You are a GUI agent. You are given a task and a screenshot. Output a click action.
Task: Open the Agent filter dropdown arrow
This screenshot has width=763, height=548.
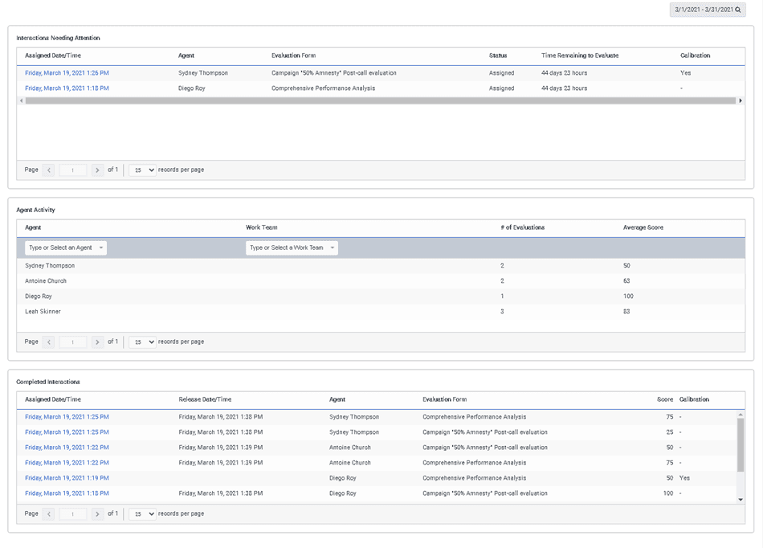(x=101, y=247)
